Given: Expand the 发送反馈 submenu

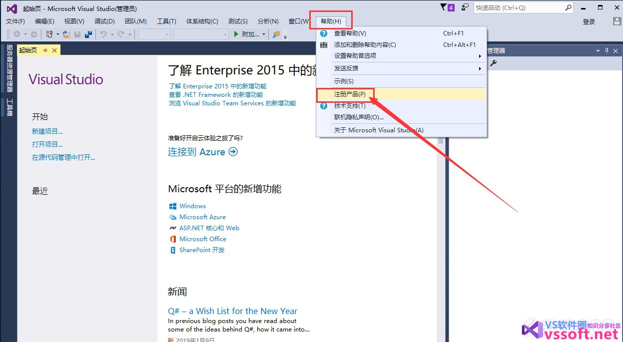Looking at the screenshot, I should point(401,68).
